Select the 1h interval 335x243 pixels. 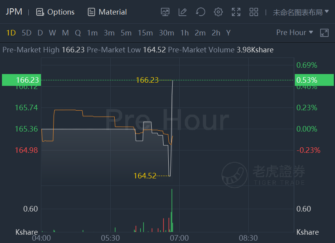tap(184, 33)
